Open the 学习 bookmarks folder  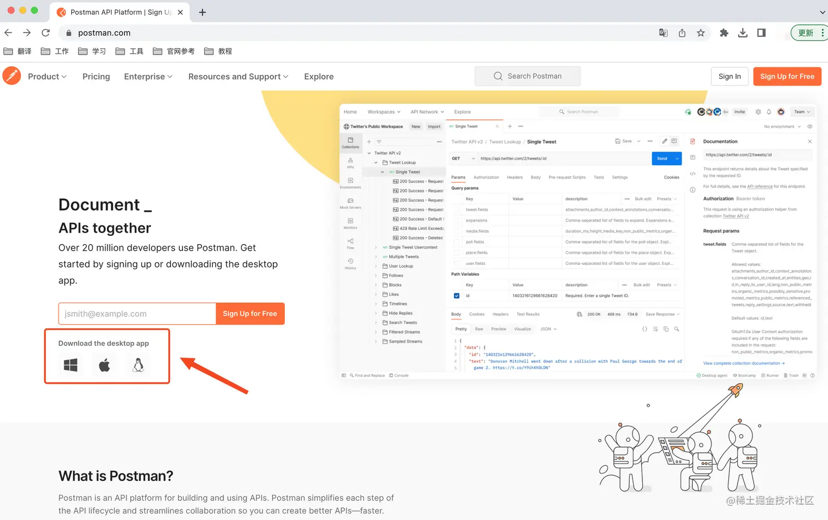pos(92,51)
